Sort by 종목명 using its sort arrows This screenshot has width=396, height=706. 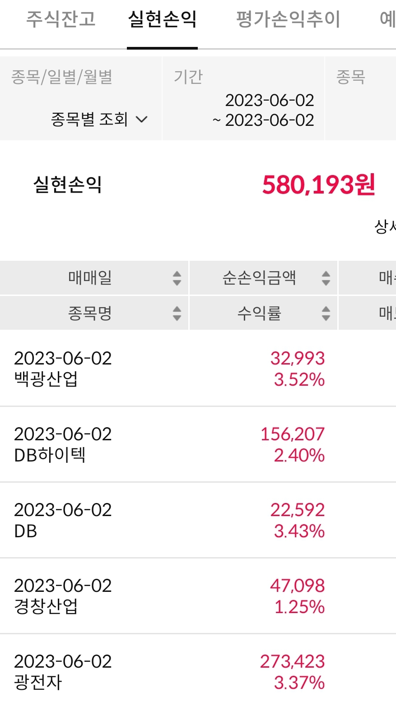pyautogui.click(x=177, y=313)
